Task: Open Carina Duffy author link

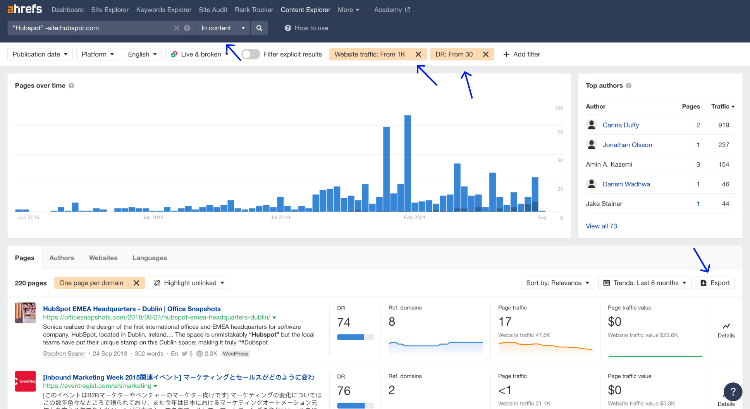Action: 621,125
